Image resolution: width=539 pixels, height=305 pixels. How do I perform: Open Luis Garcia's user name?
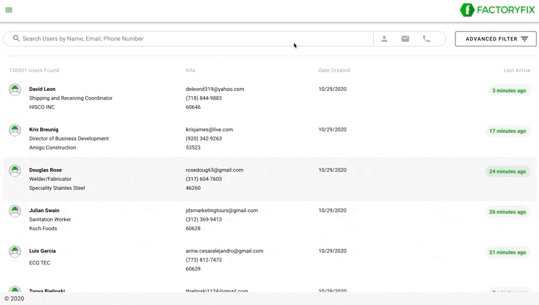pyautogui.click(x=42, y=250)
